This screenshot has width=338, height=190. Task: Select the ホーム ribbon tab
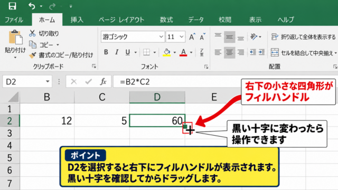coord(47,20)
